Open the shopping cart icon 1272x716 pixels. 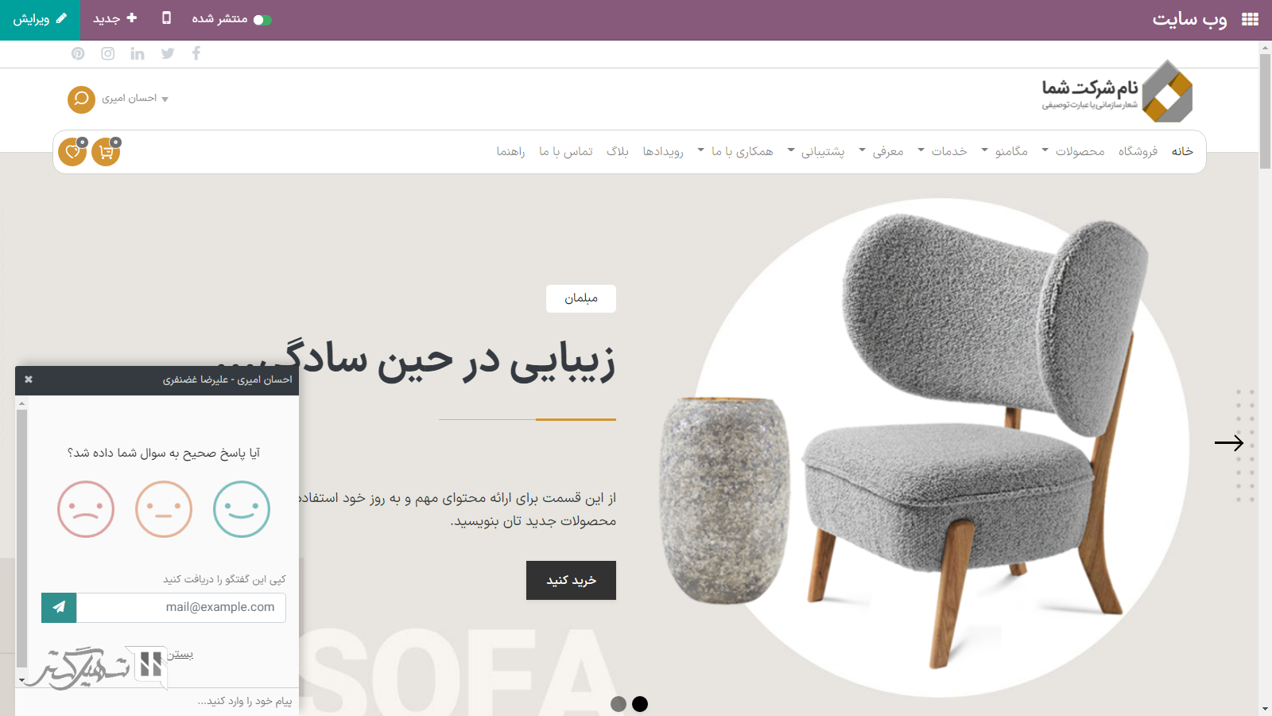click(x=106, y=151)
